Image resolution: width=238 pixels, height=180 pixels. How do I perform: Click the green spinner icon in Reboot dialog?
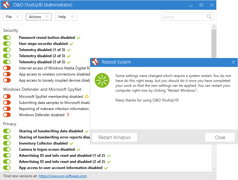pyautogui.click(x=101, y=81)
